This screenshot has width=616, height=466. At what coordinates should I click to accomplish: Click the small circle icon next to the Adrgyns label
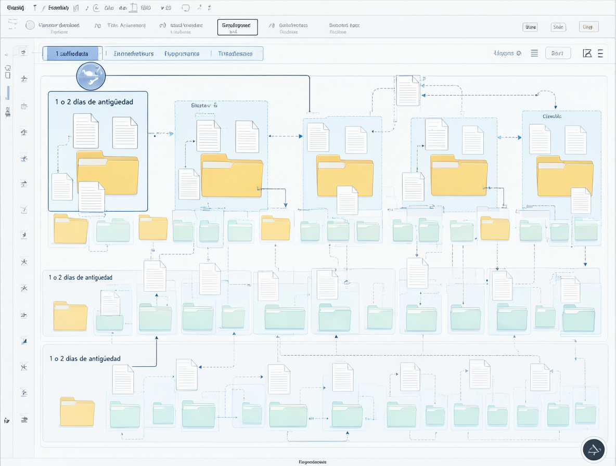point(519,54)
